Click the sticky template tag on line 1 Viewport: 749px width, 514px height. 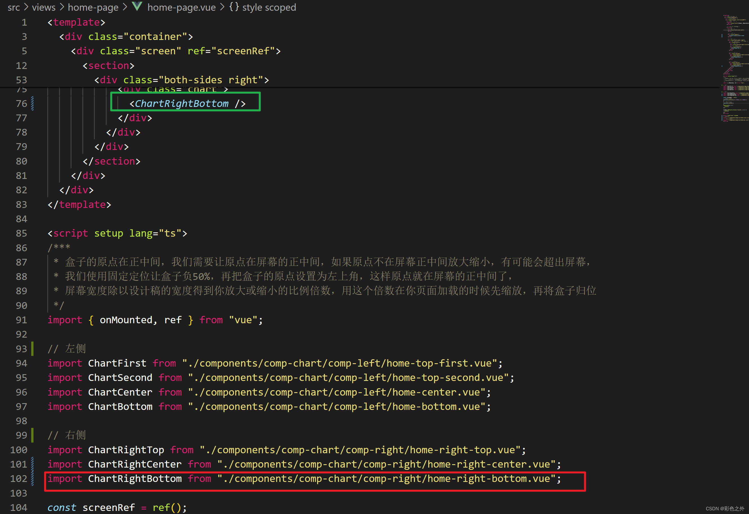(x=76, y=22)
